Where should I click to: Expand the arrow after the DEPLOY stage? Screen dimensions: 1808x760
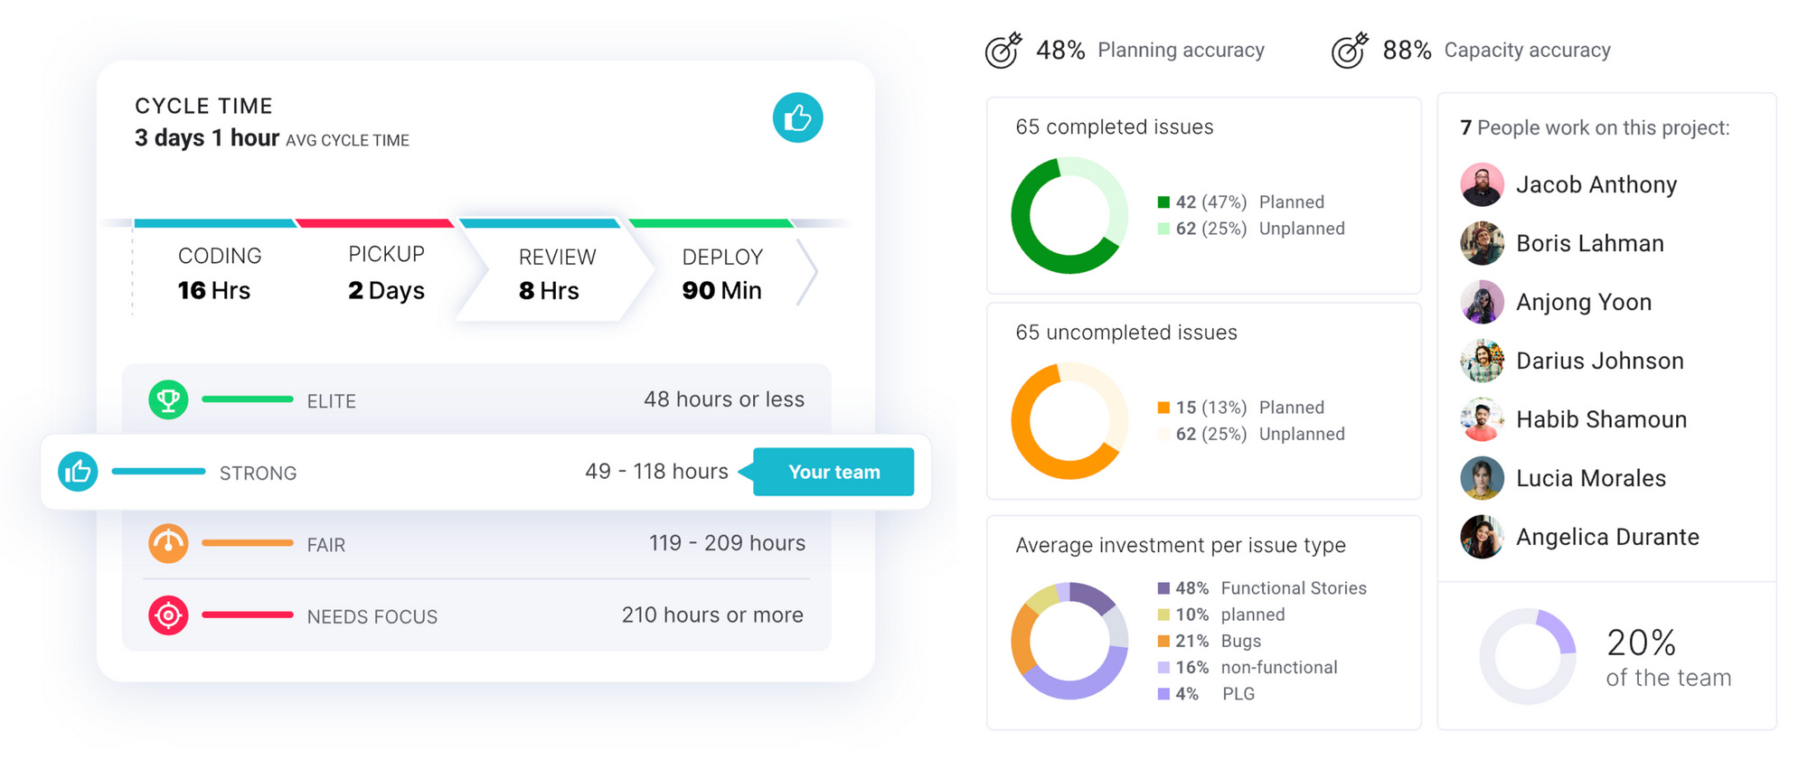coord(807,271)
